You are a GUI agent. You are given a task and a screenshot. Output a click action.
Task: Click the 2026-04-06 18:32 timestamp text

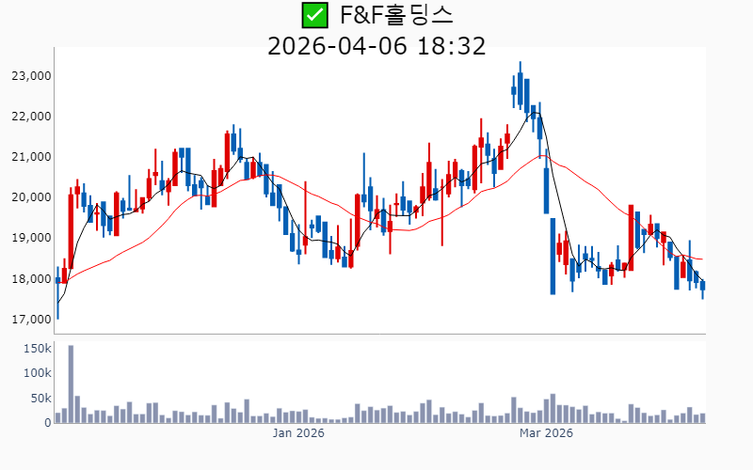376,46
